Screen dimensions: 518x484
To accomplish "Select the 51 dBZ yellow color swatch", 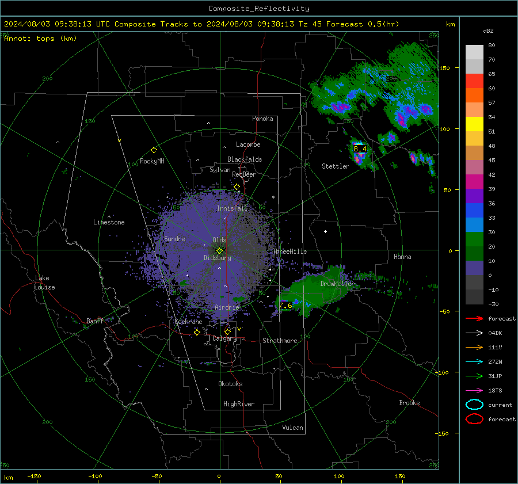I will click(x=474, y=124).
